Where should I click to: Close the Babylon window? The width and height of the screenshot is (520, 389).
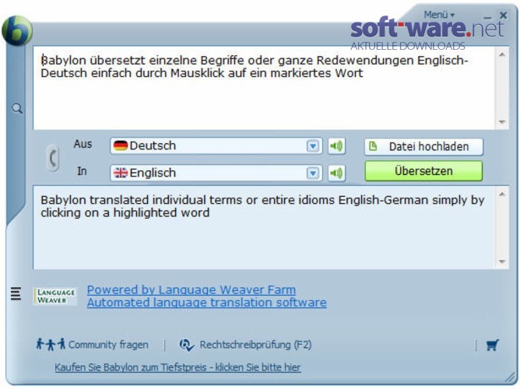click(x=503, y=16)
